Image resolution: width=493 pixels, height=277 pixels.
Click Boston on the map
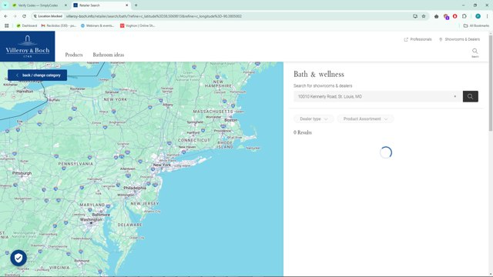[231, 120]
